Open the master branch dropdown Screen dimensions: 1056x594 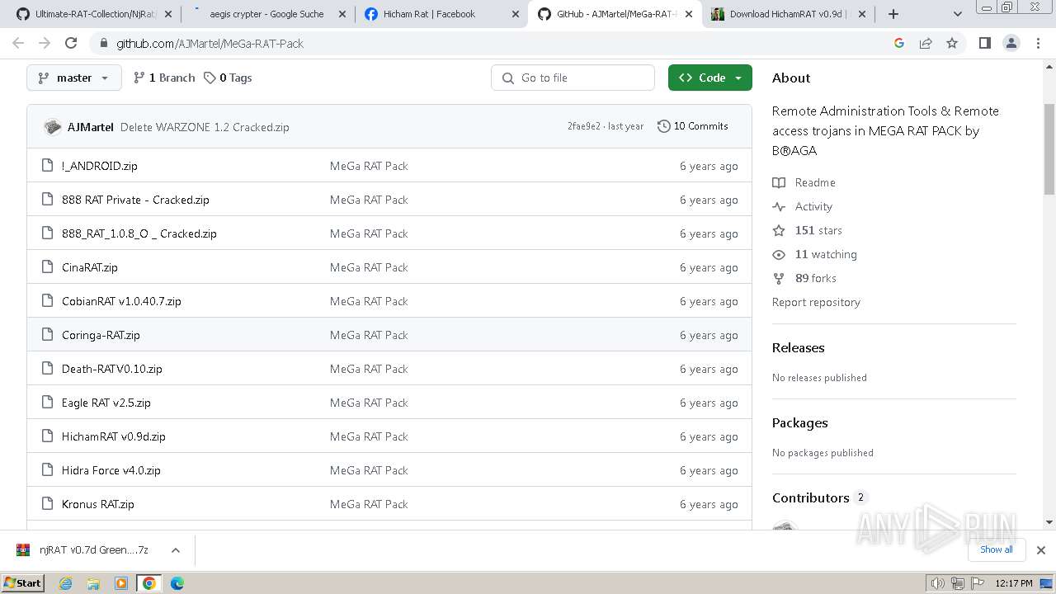pos(74,78)
